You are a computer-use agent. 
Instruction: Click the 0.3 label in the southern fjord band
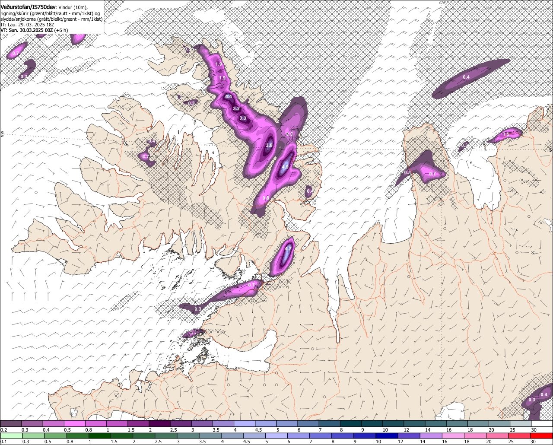click(x=198, y=309)
